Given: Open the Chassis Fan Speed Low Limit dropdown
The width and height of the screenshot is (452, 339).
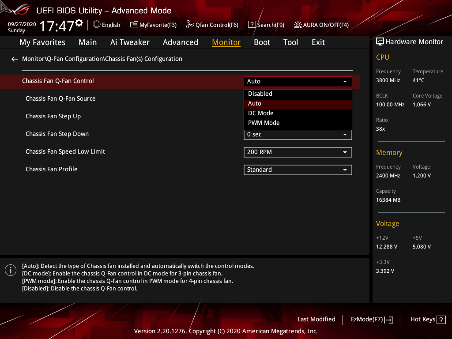Looking at the screenshot, I should 298,152.
